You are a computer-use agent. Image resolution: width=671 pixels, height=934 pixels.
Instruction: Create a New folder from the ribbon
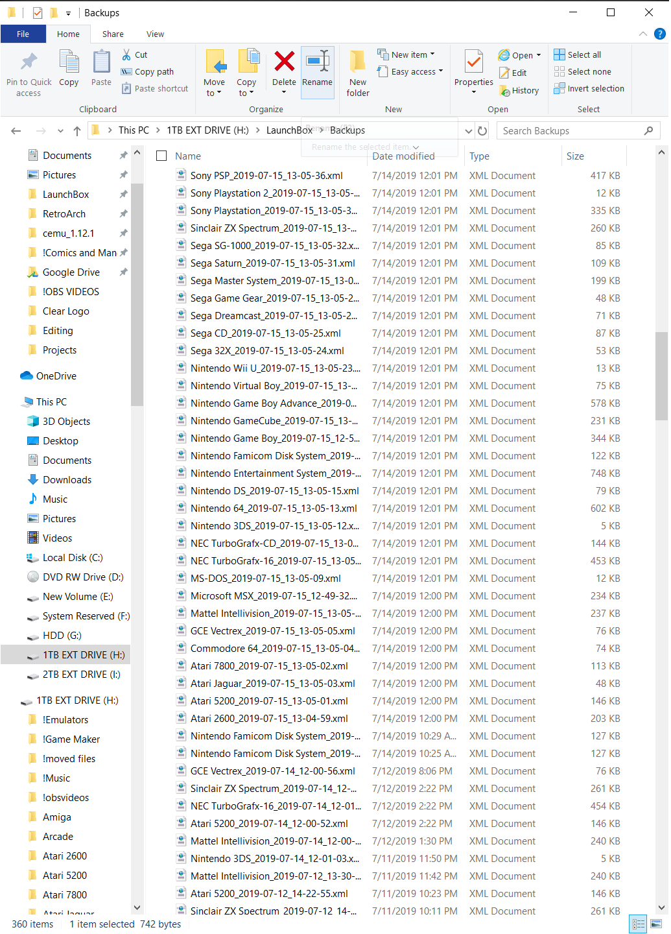358,73
